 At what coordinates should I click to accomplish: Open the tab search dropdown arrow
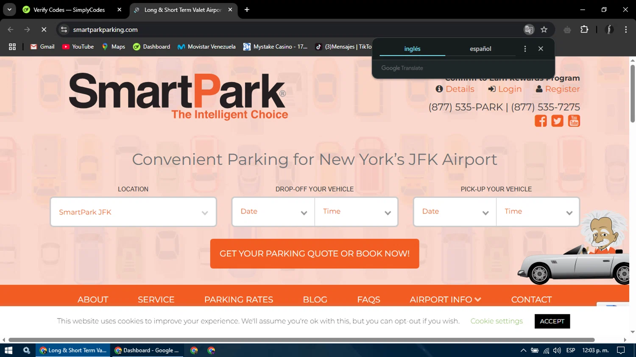point(9,10)
